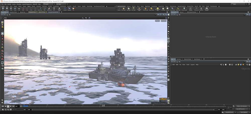Viewport: 251px width, 114px height.
Task: Click the current frame field showing 166
Action: (17, 106)
